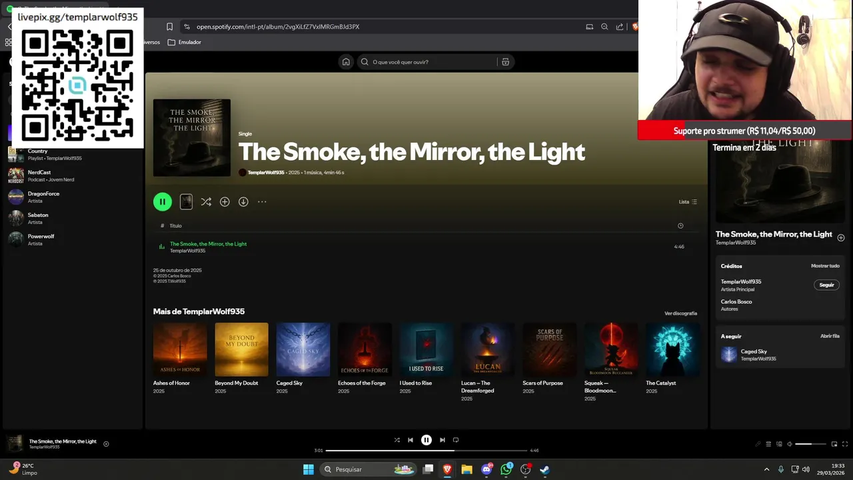Open WhatsApp from the taskbar
853x480 pixels.
click(x=506, y=469)
